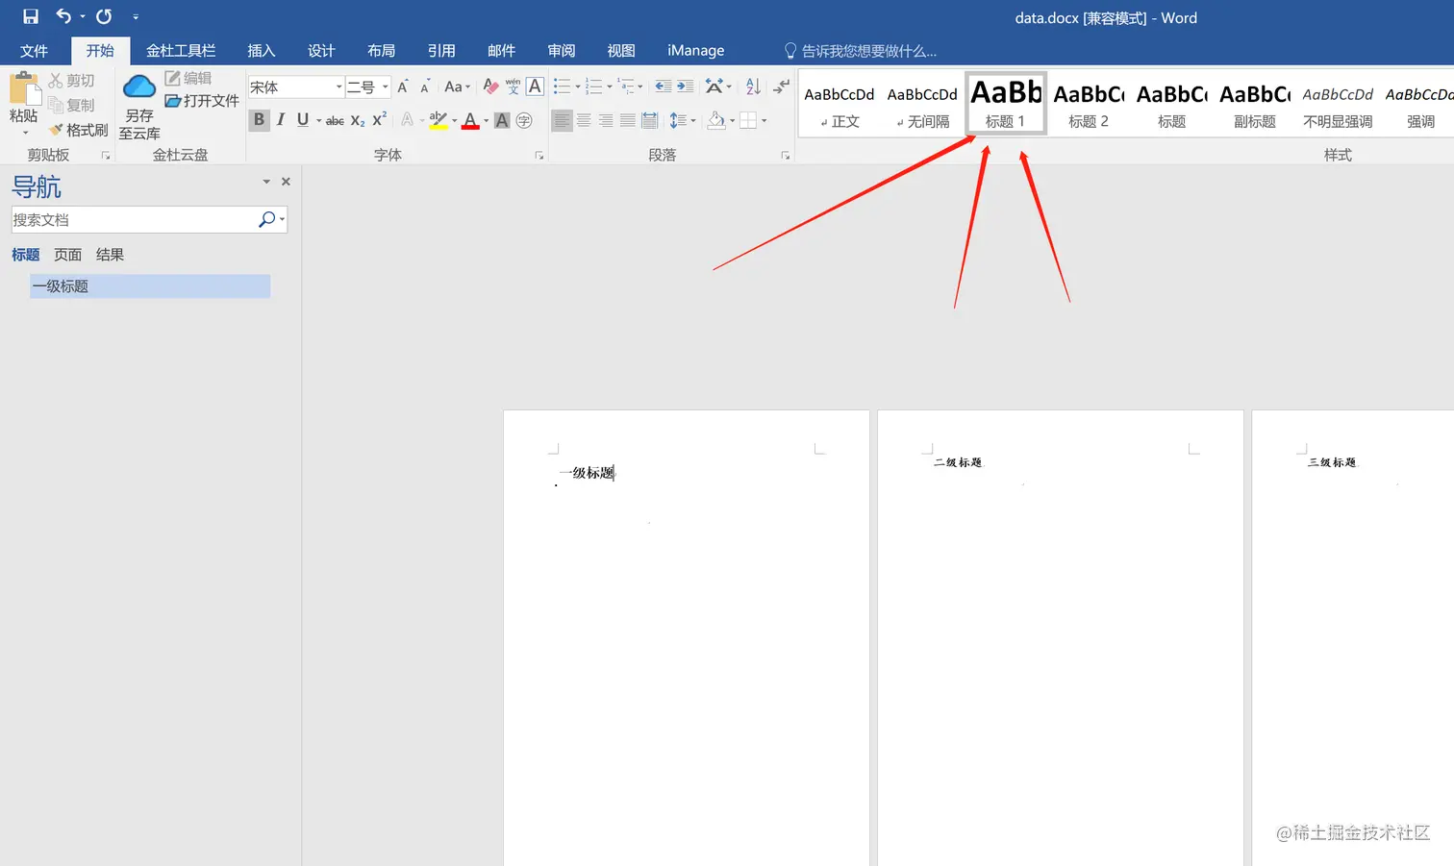The height and width of the screenshot is (866, 1454).
Task: Toggle strikethrough formatting
Action: [x=335, y=120]
